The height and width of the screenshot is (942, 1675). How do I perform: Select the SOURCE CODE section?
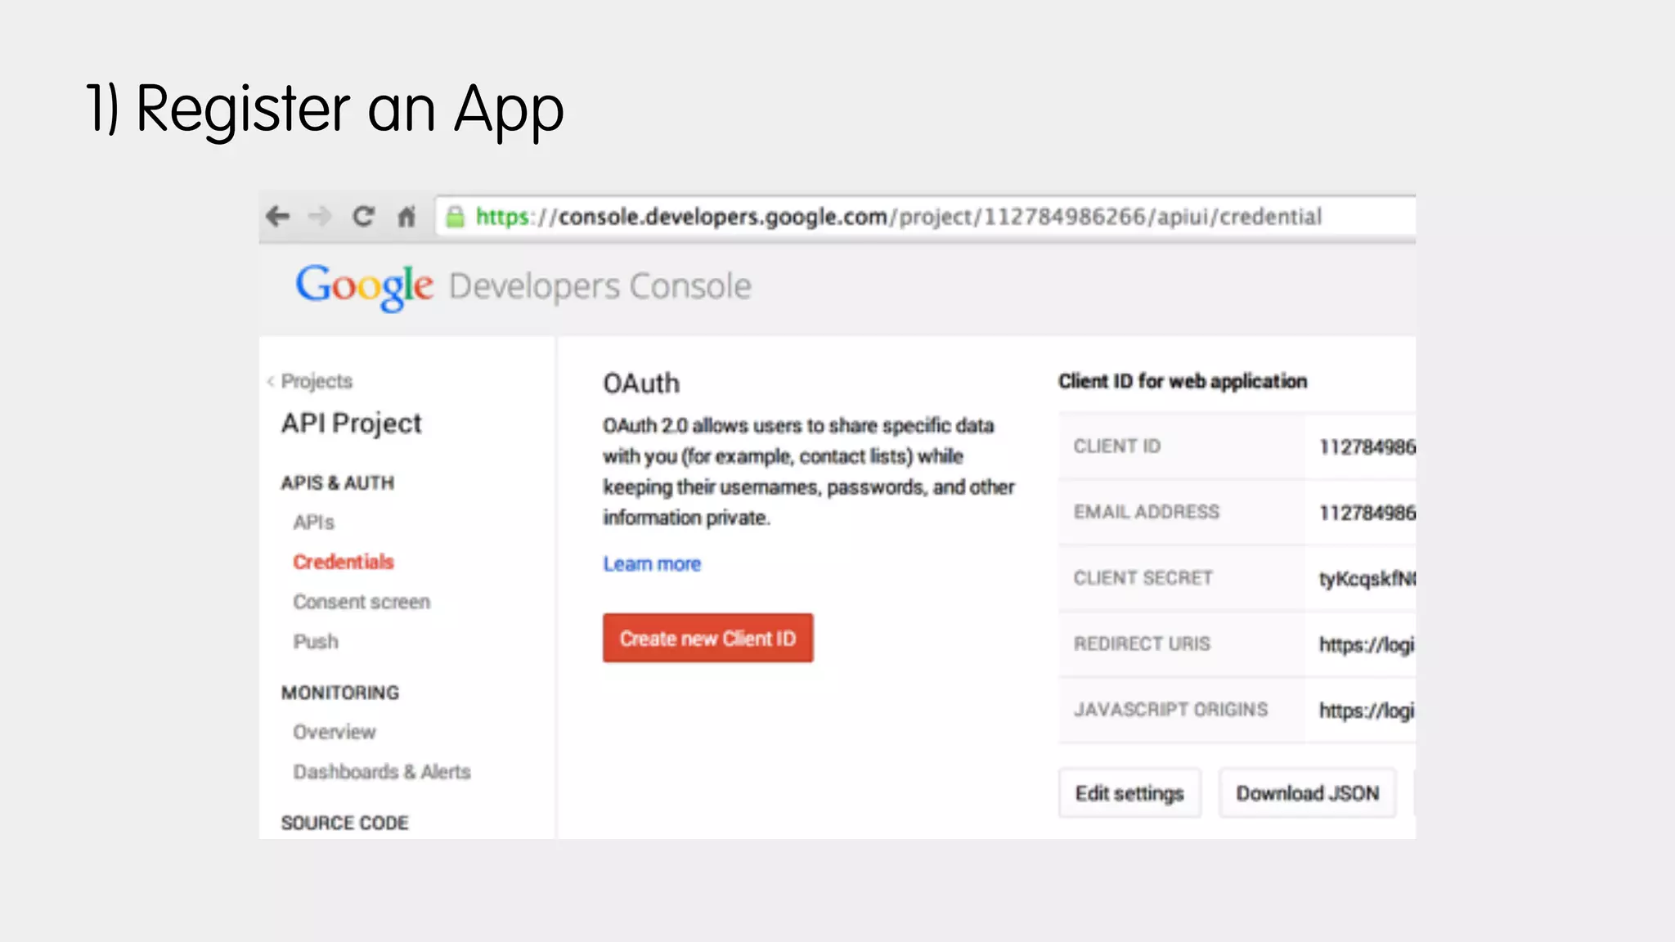pyautogui.click(x=344, y=823)
